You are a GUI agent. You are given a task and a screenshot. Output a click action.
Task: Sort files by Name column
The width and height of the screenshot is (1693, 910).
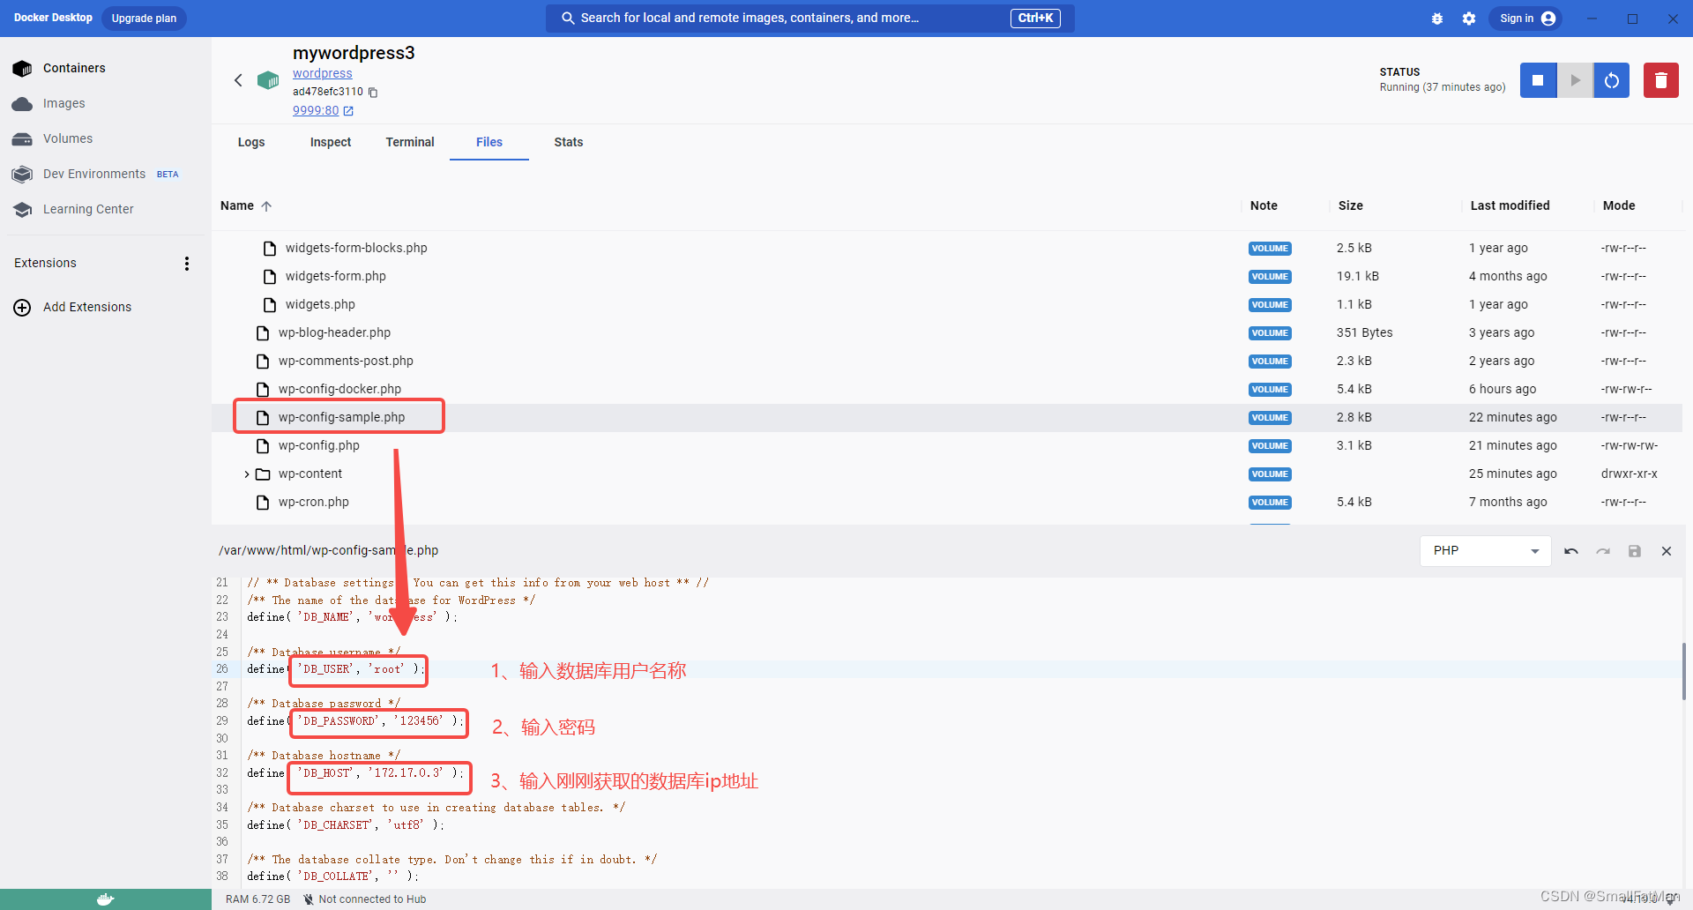pos(246,205)
